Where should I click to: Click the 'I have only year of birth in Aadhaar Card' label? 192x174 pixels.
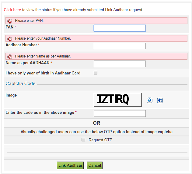pyautogui.click(x=43, y=73)
